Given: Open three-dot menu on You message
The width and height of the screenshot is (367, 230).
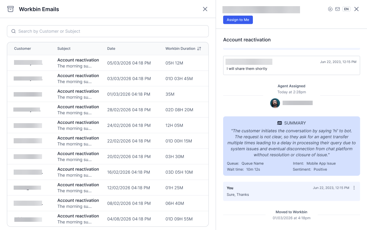Looking at the screenshot, I should [x=354, y=188].
